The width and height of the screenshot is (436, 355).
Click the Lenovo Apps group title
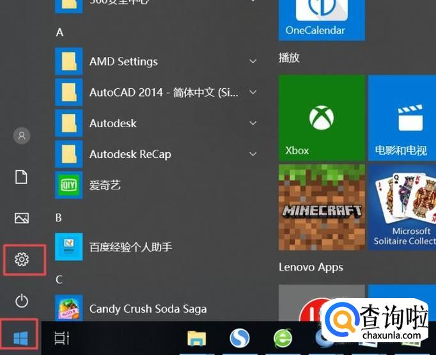coord(311,267)
